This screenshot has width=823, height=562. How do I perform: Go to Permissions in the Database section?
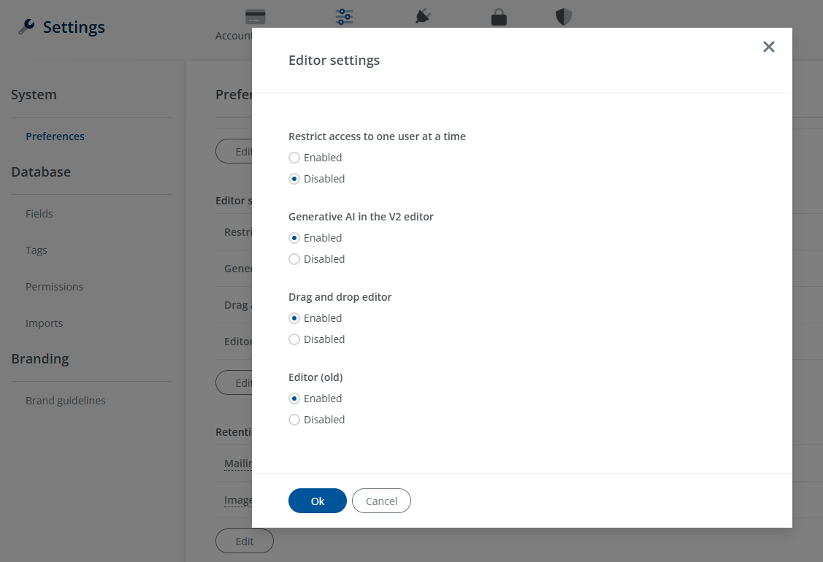[54, 287]
